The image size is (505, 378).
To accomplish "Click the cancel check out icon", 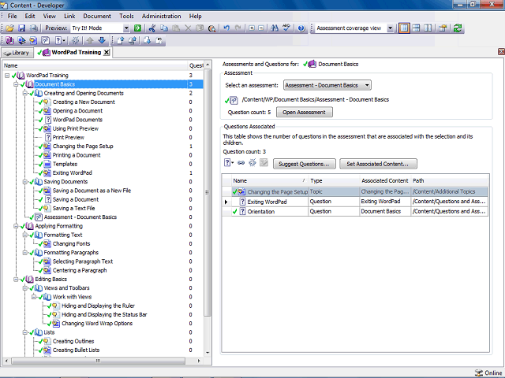I will 159,40.
